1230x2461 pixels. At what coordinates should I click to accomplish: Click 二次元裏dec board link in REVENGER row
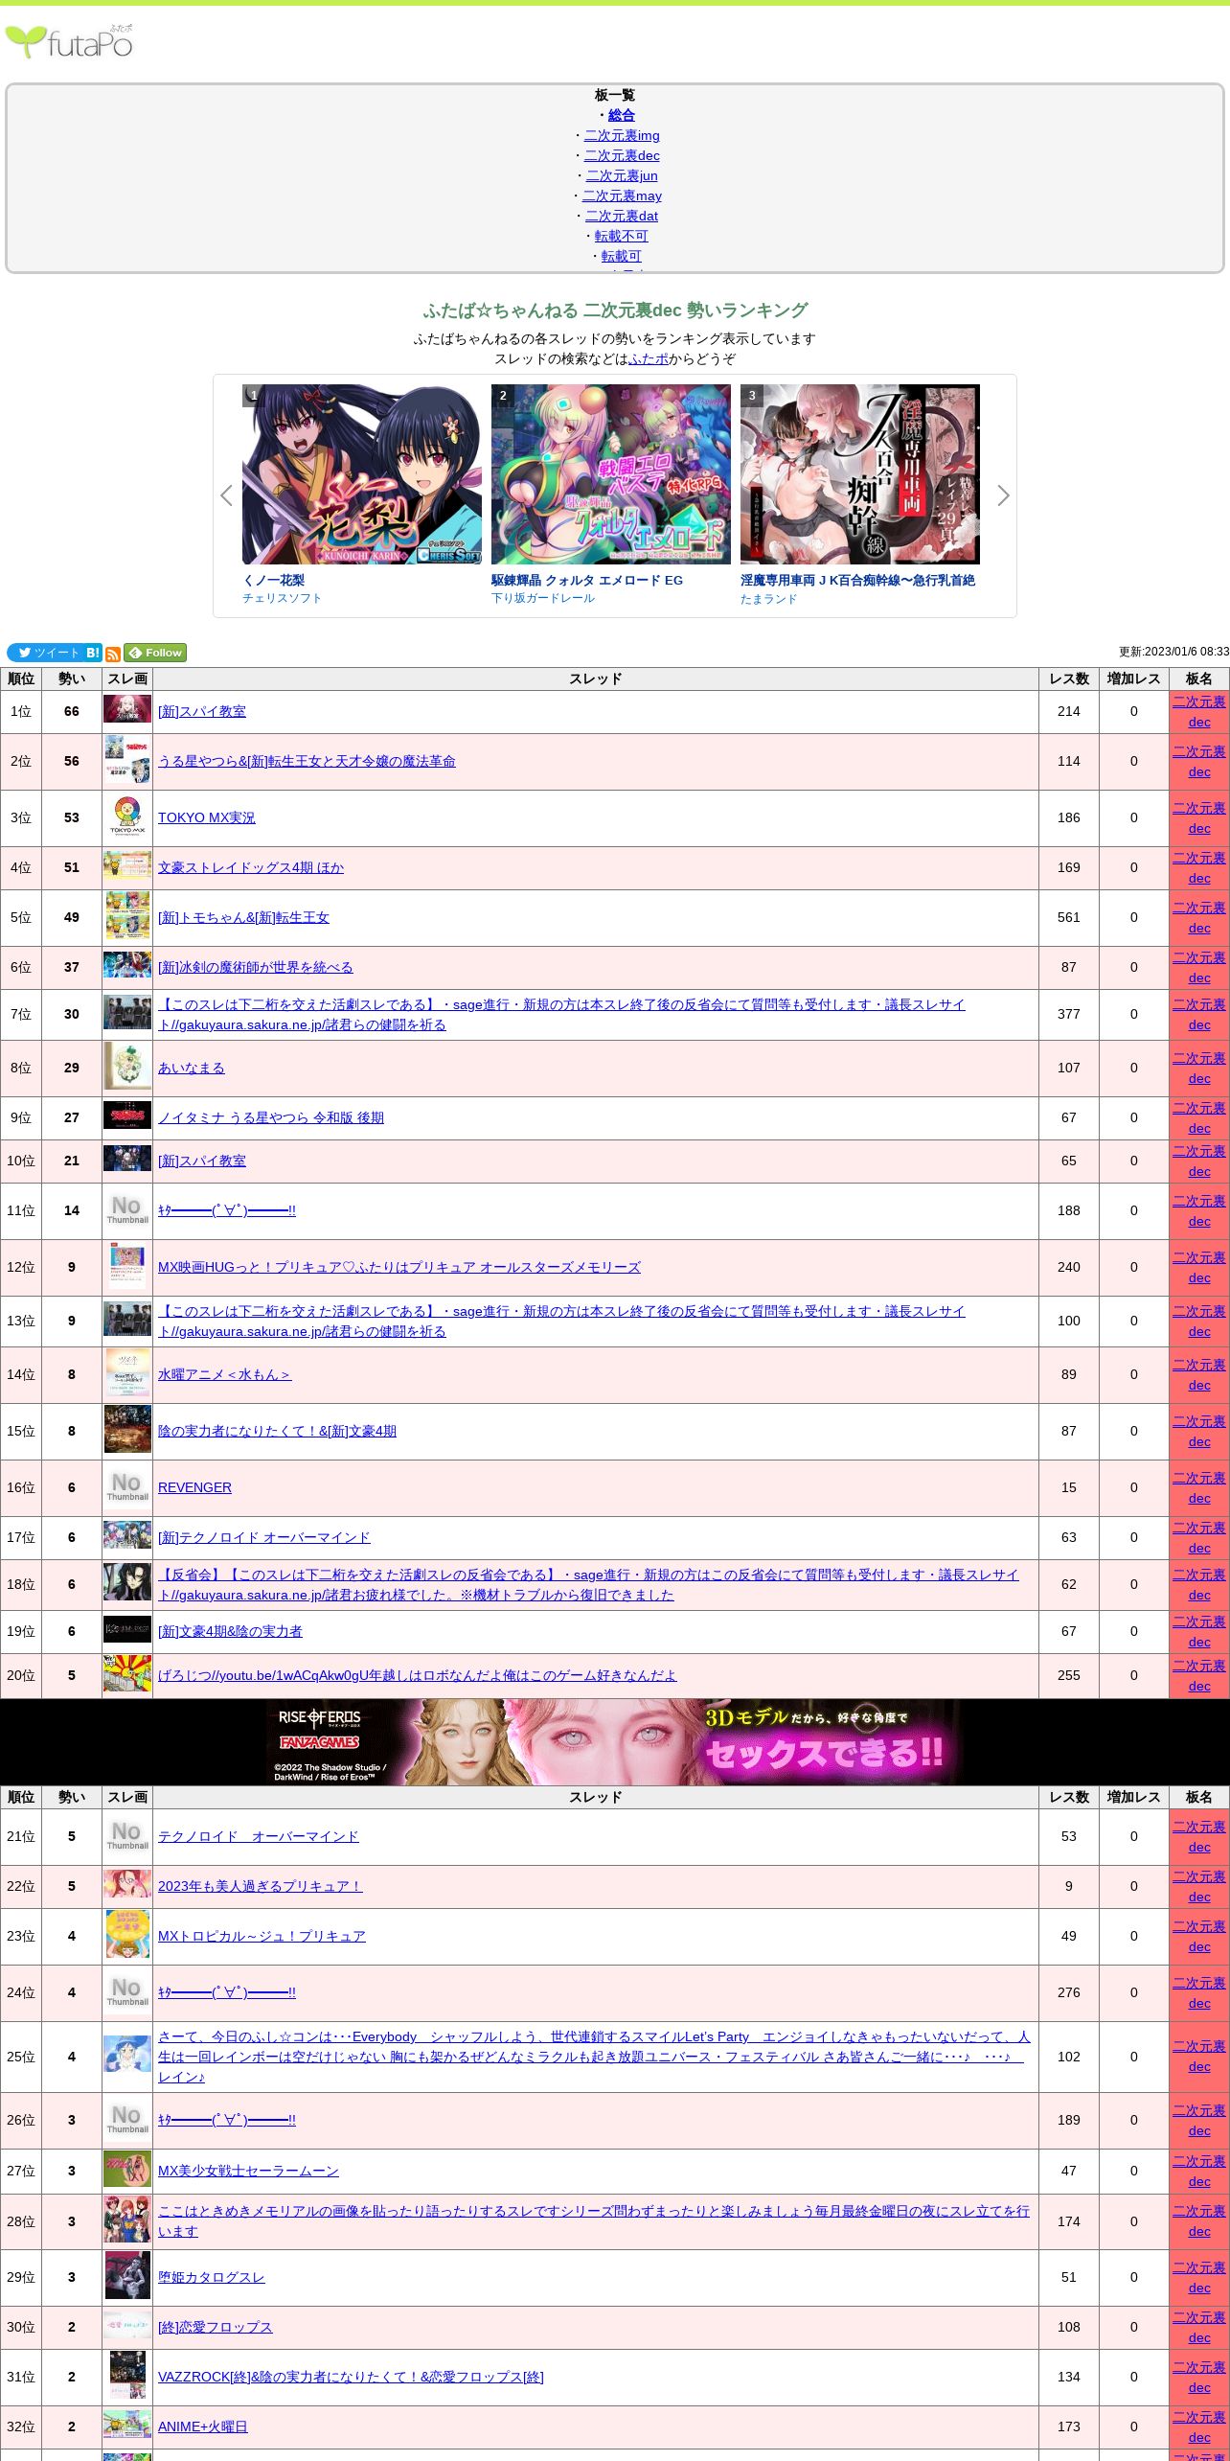pyautogui.click(x=1199, y=1488)
